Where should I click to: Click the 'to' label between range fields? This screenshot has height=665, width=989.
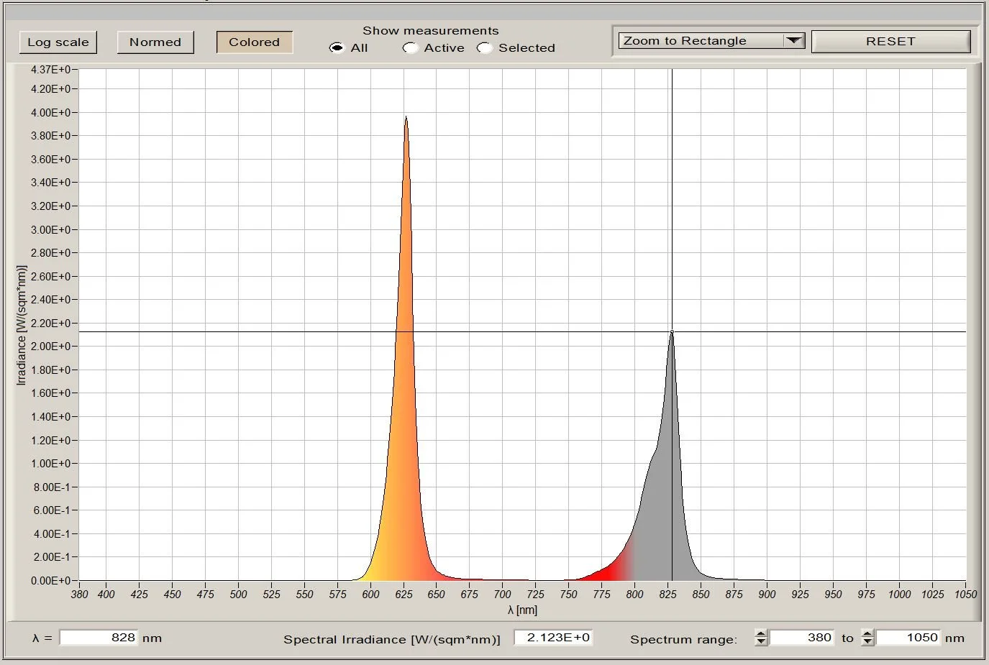tap(848, 638)
